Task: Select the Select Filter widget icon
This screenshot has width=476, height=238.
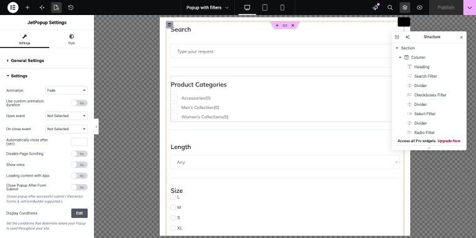Action: tap(410, 114)
